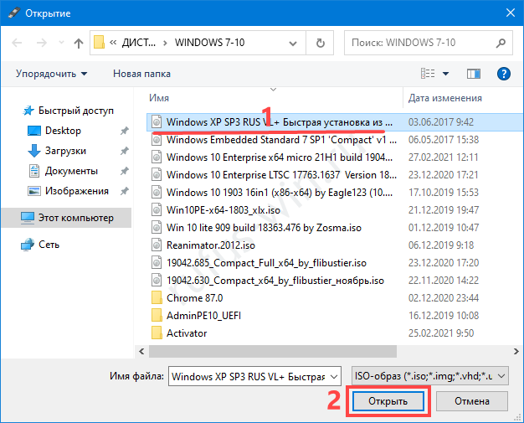Click folder icon of Chrome 87.0
524x423 pixels.
[x=157, y=297]
